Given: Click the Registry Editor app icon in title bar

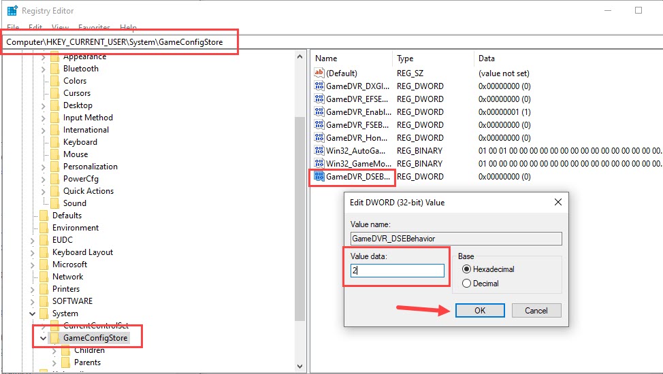Looking at the screenshot, I should click(x=12, y=11).
